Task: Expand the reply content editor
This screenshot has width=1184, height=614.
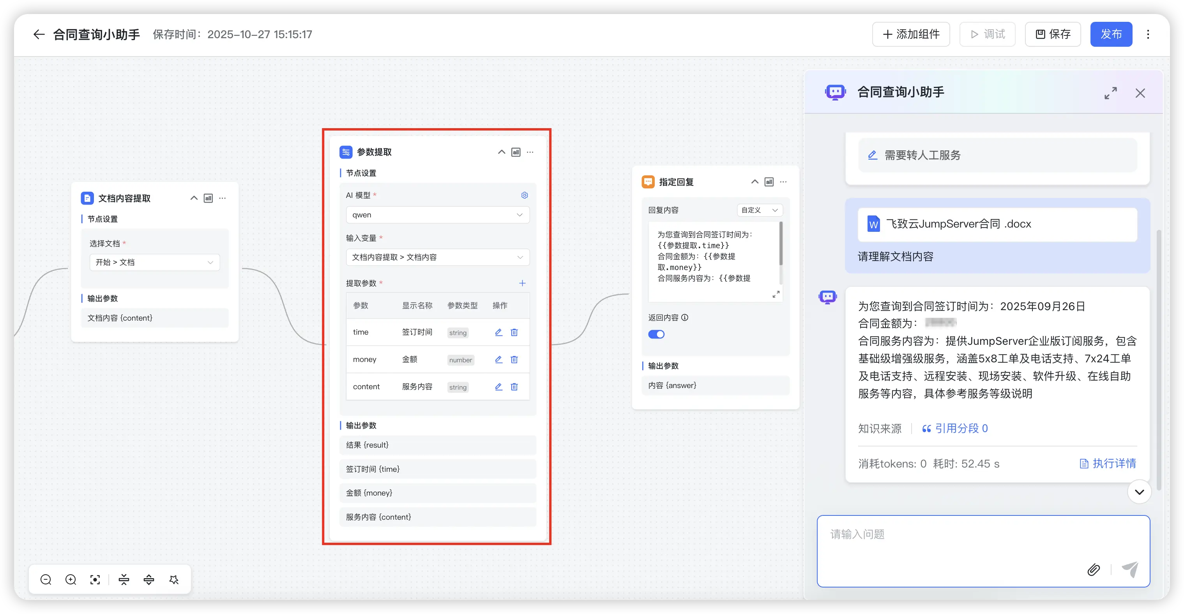Action: (776, 294)
